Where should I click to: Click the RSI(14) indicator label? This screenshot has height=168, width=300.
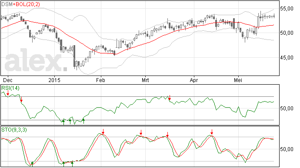[x=10, y=88]
